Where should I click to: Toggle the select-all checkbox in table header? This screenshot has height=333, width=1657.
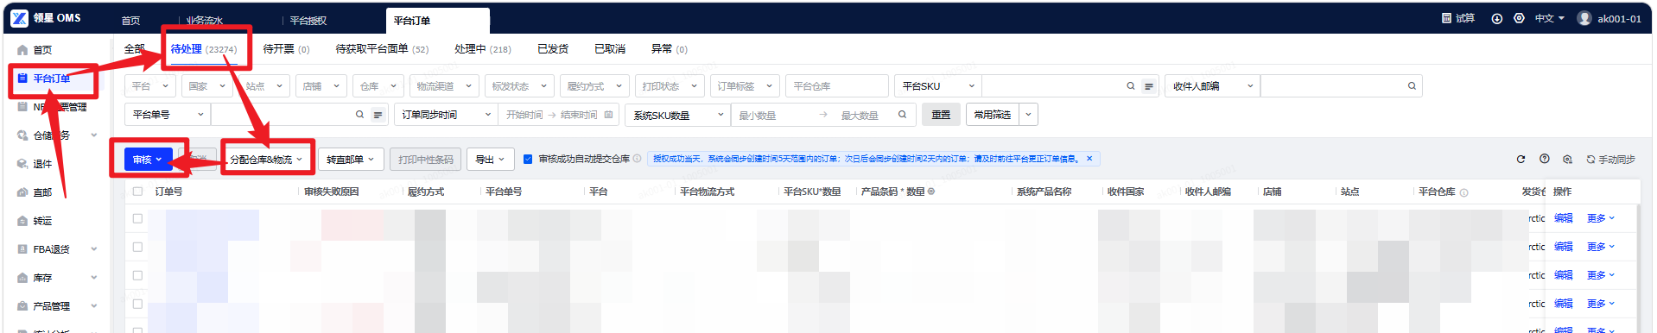pyautogui.click(x=137, y=191)
